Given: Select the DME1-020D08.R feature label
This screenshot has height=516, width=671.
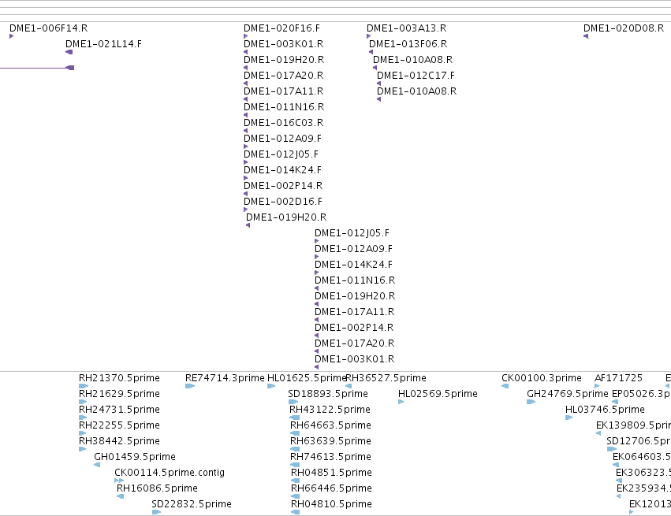Looking at the screenshot, I should click(x=624, y=28).
